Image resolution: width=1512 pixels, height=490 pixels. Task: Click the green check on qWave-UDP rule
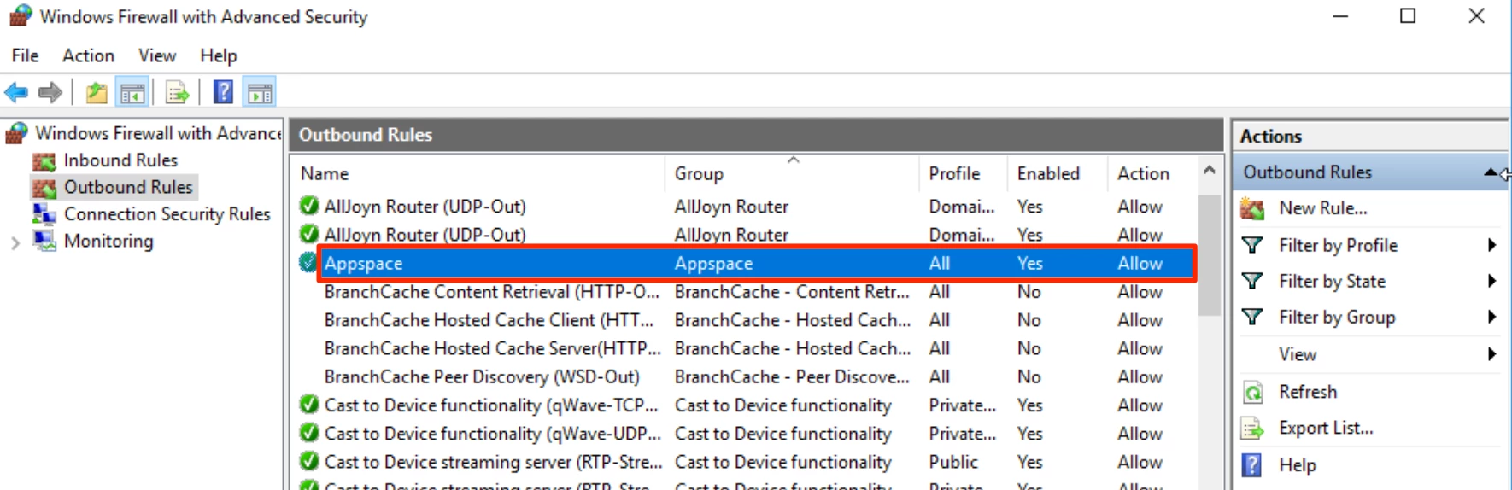point(309,433)
